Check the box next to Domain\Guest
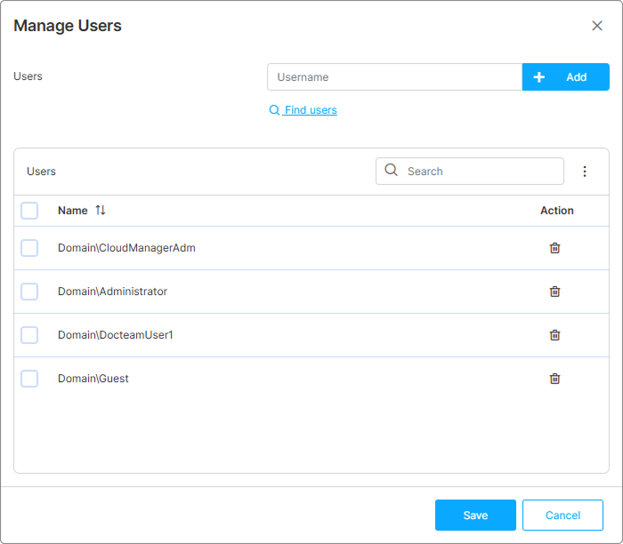The image size is (623, 544). click(29, 379)
